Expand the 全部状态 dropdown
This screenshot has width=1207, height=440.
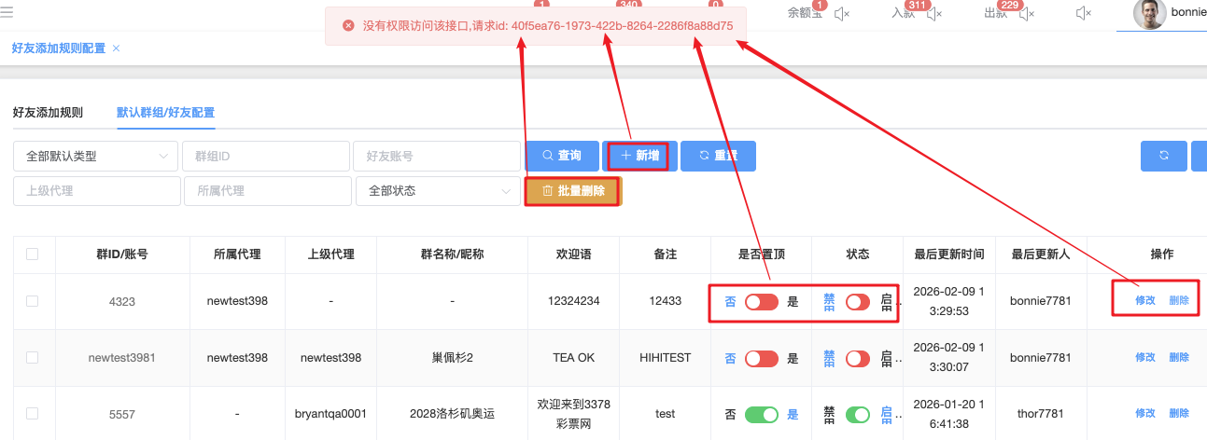tap(438, 190)
